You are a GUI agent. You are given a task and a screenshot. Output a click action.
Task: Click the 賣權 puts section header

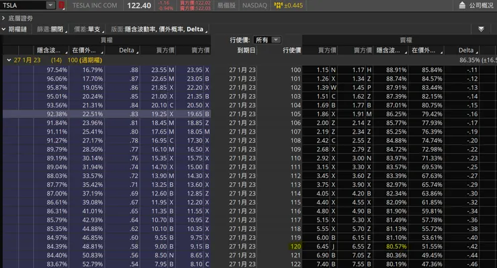coord(406,40)
